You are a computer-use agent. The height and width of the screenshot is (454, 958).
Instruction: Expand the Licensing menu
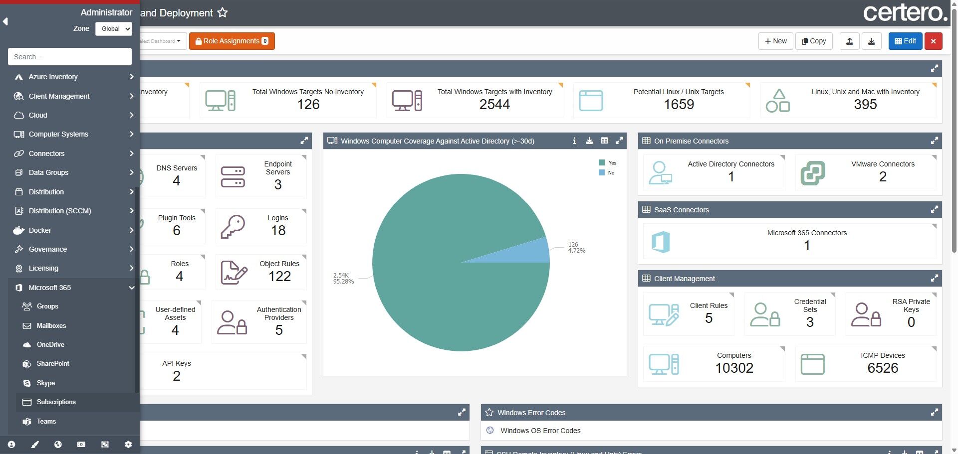[x=74, y=268]
